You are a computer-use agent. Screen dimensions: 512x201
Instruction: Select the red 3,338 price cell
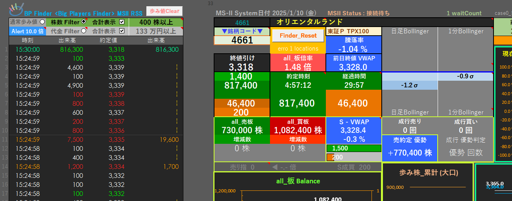117,103
